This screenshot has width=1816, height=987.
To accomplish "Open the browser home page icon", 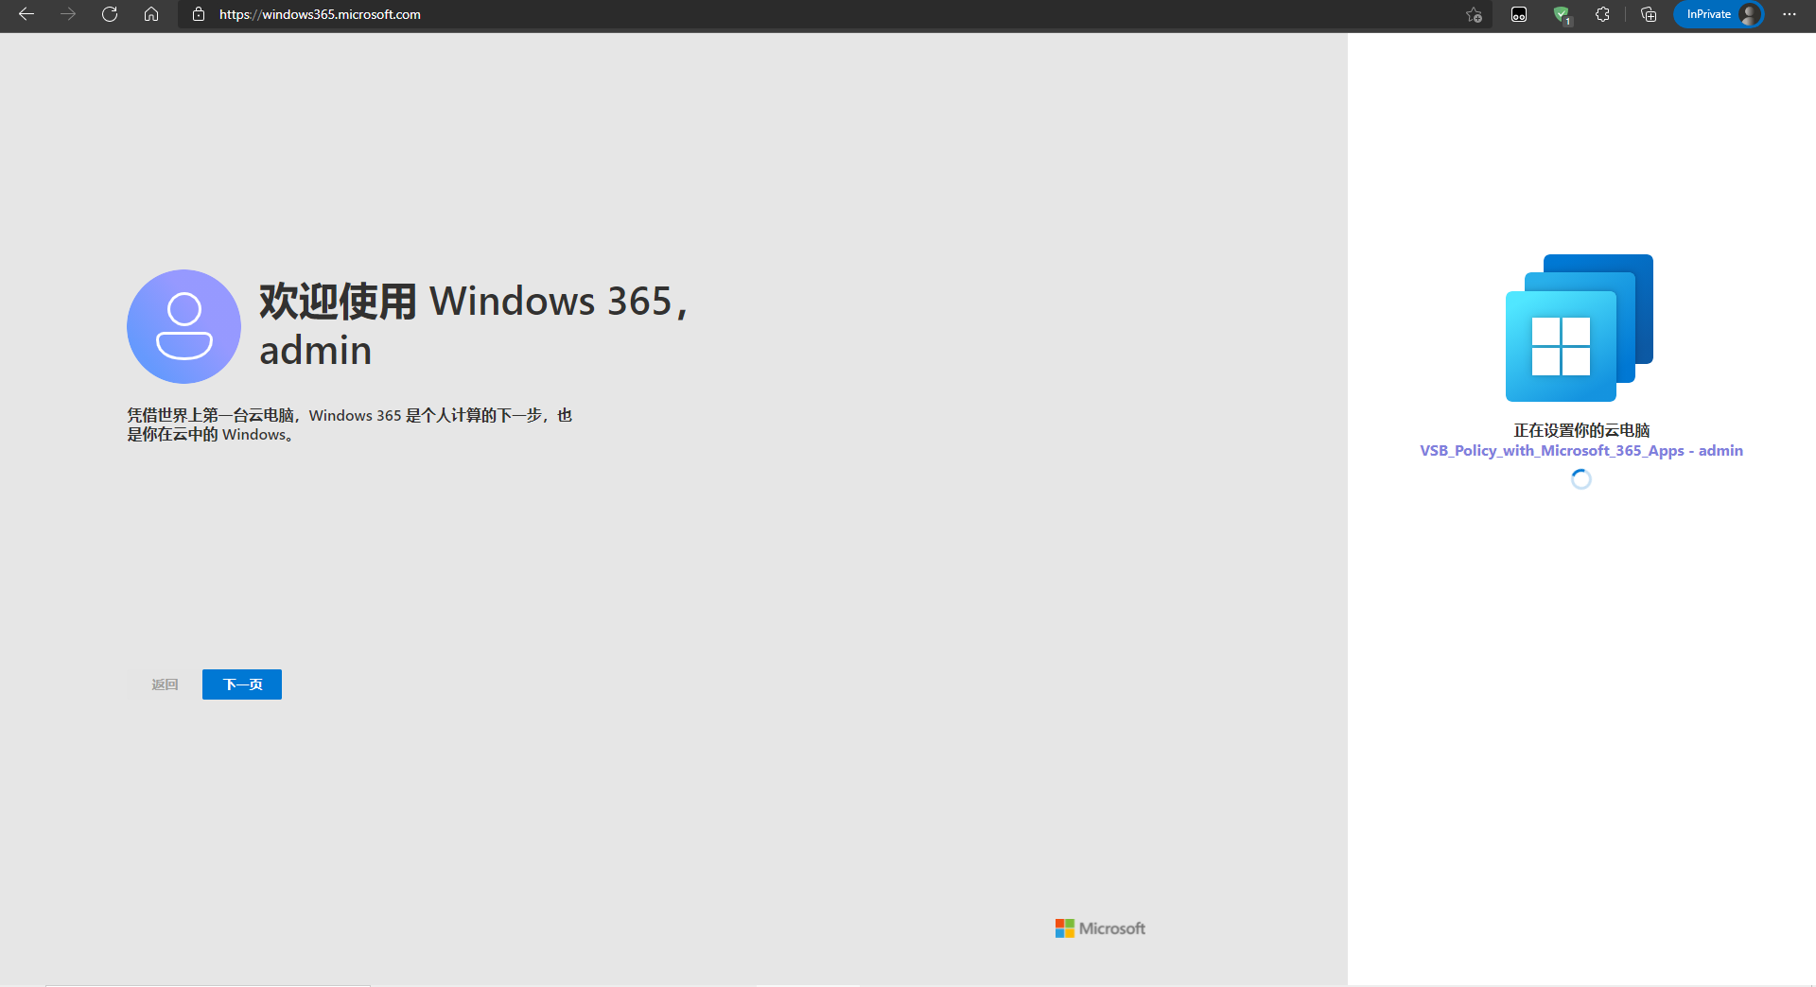I will 151,14.
